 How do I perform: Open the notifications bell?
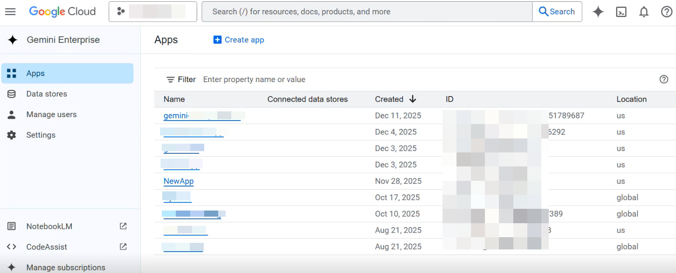(x=644, y=12)
